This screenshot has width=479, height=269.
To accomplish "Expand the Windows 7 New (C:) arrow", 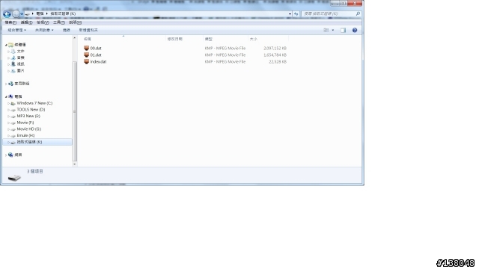I will (x=8, y=103).
